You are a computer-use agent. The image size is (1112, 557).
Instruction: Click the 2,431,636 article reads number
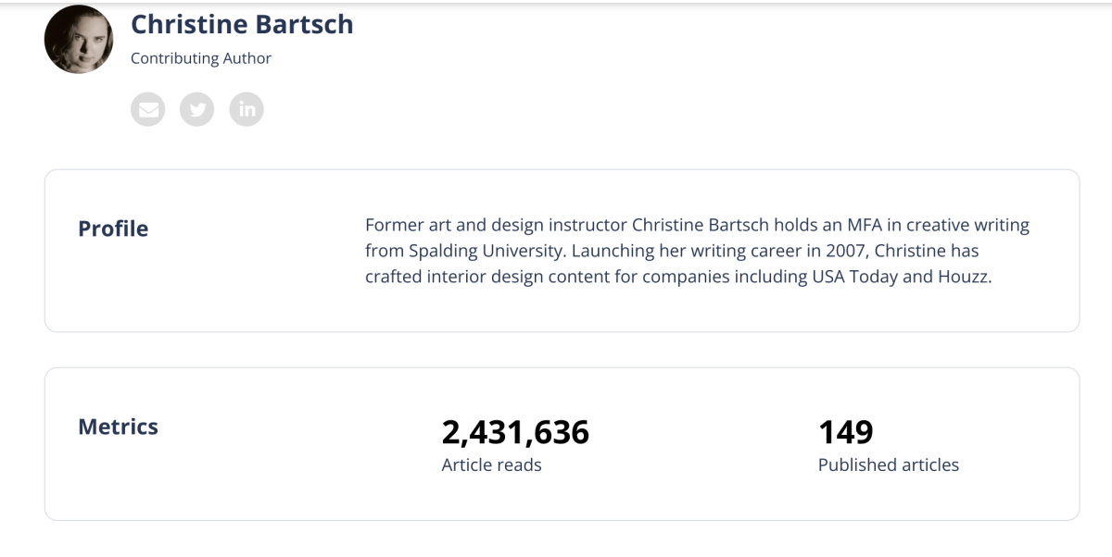515,432
